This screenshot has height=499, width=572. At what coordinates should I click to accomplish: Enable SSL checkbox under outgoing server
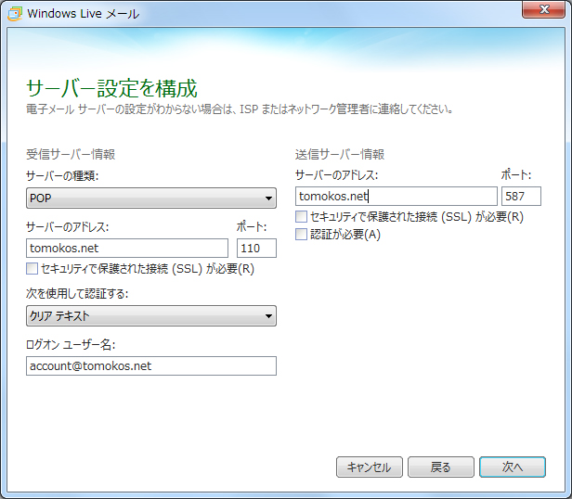[x=301, y=216]
